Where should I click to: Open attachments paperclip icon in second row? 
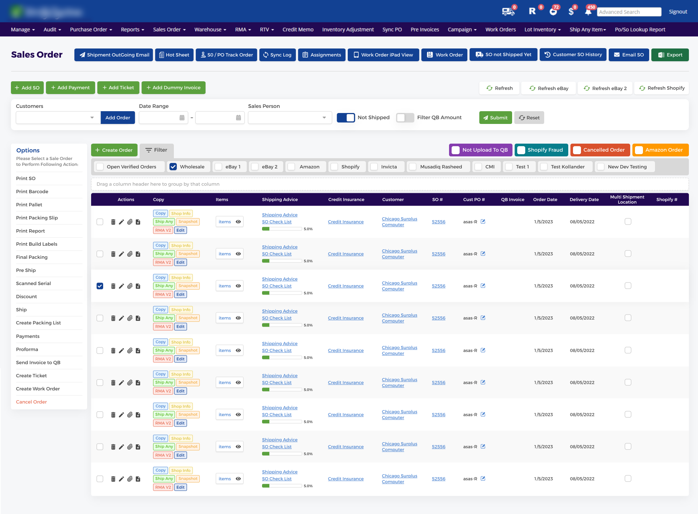[130, 254]
